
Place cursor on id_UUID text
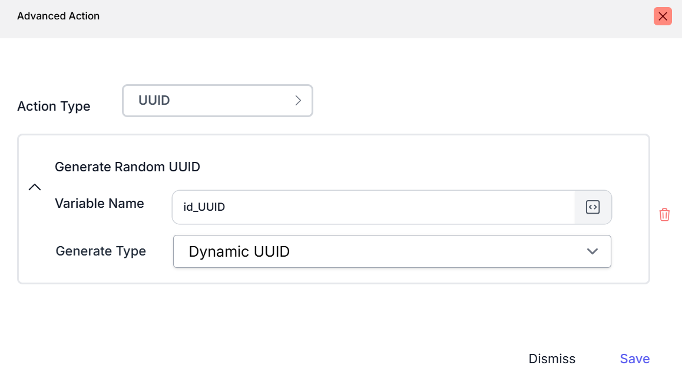coord(204,207)
